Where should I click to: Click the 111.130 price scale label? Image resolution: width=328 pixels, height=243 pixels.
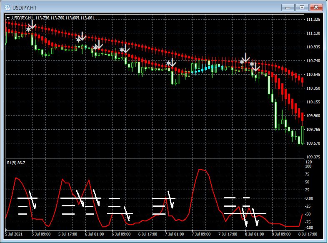click(x=313, y=33)
